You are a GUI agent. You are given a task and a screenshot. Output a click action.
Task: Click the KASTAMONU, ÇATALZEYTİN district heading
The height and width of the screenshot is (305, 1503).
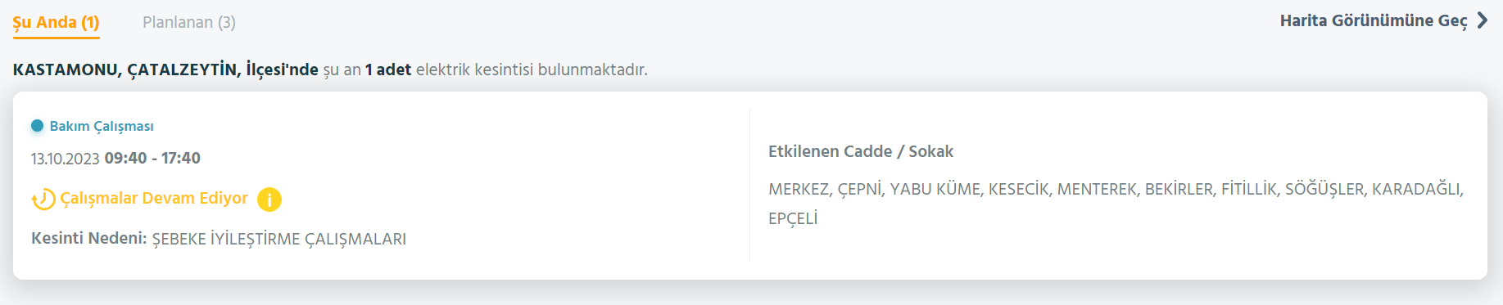click(127, 70)
